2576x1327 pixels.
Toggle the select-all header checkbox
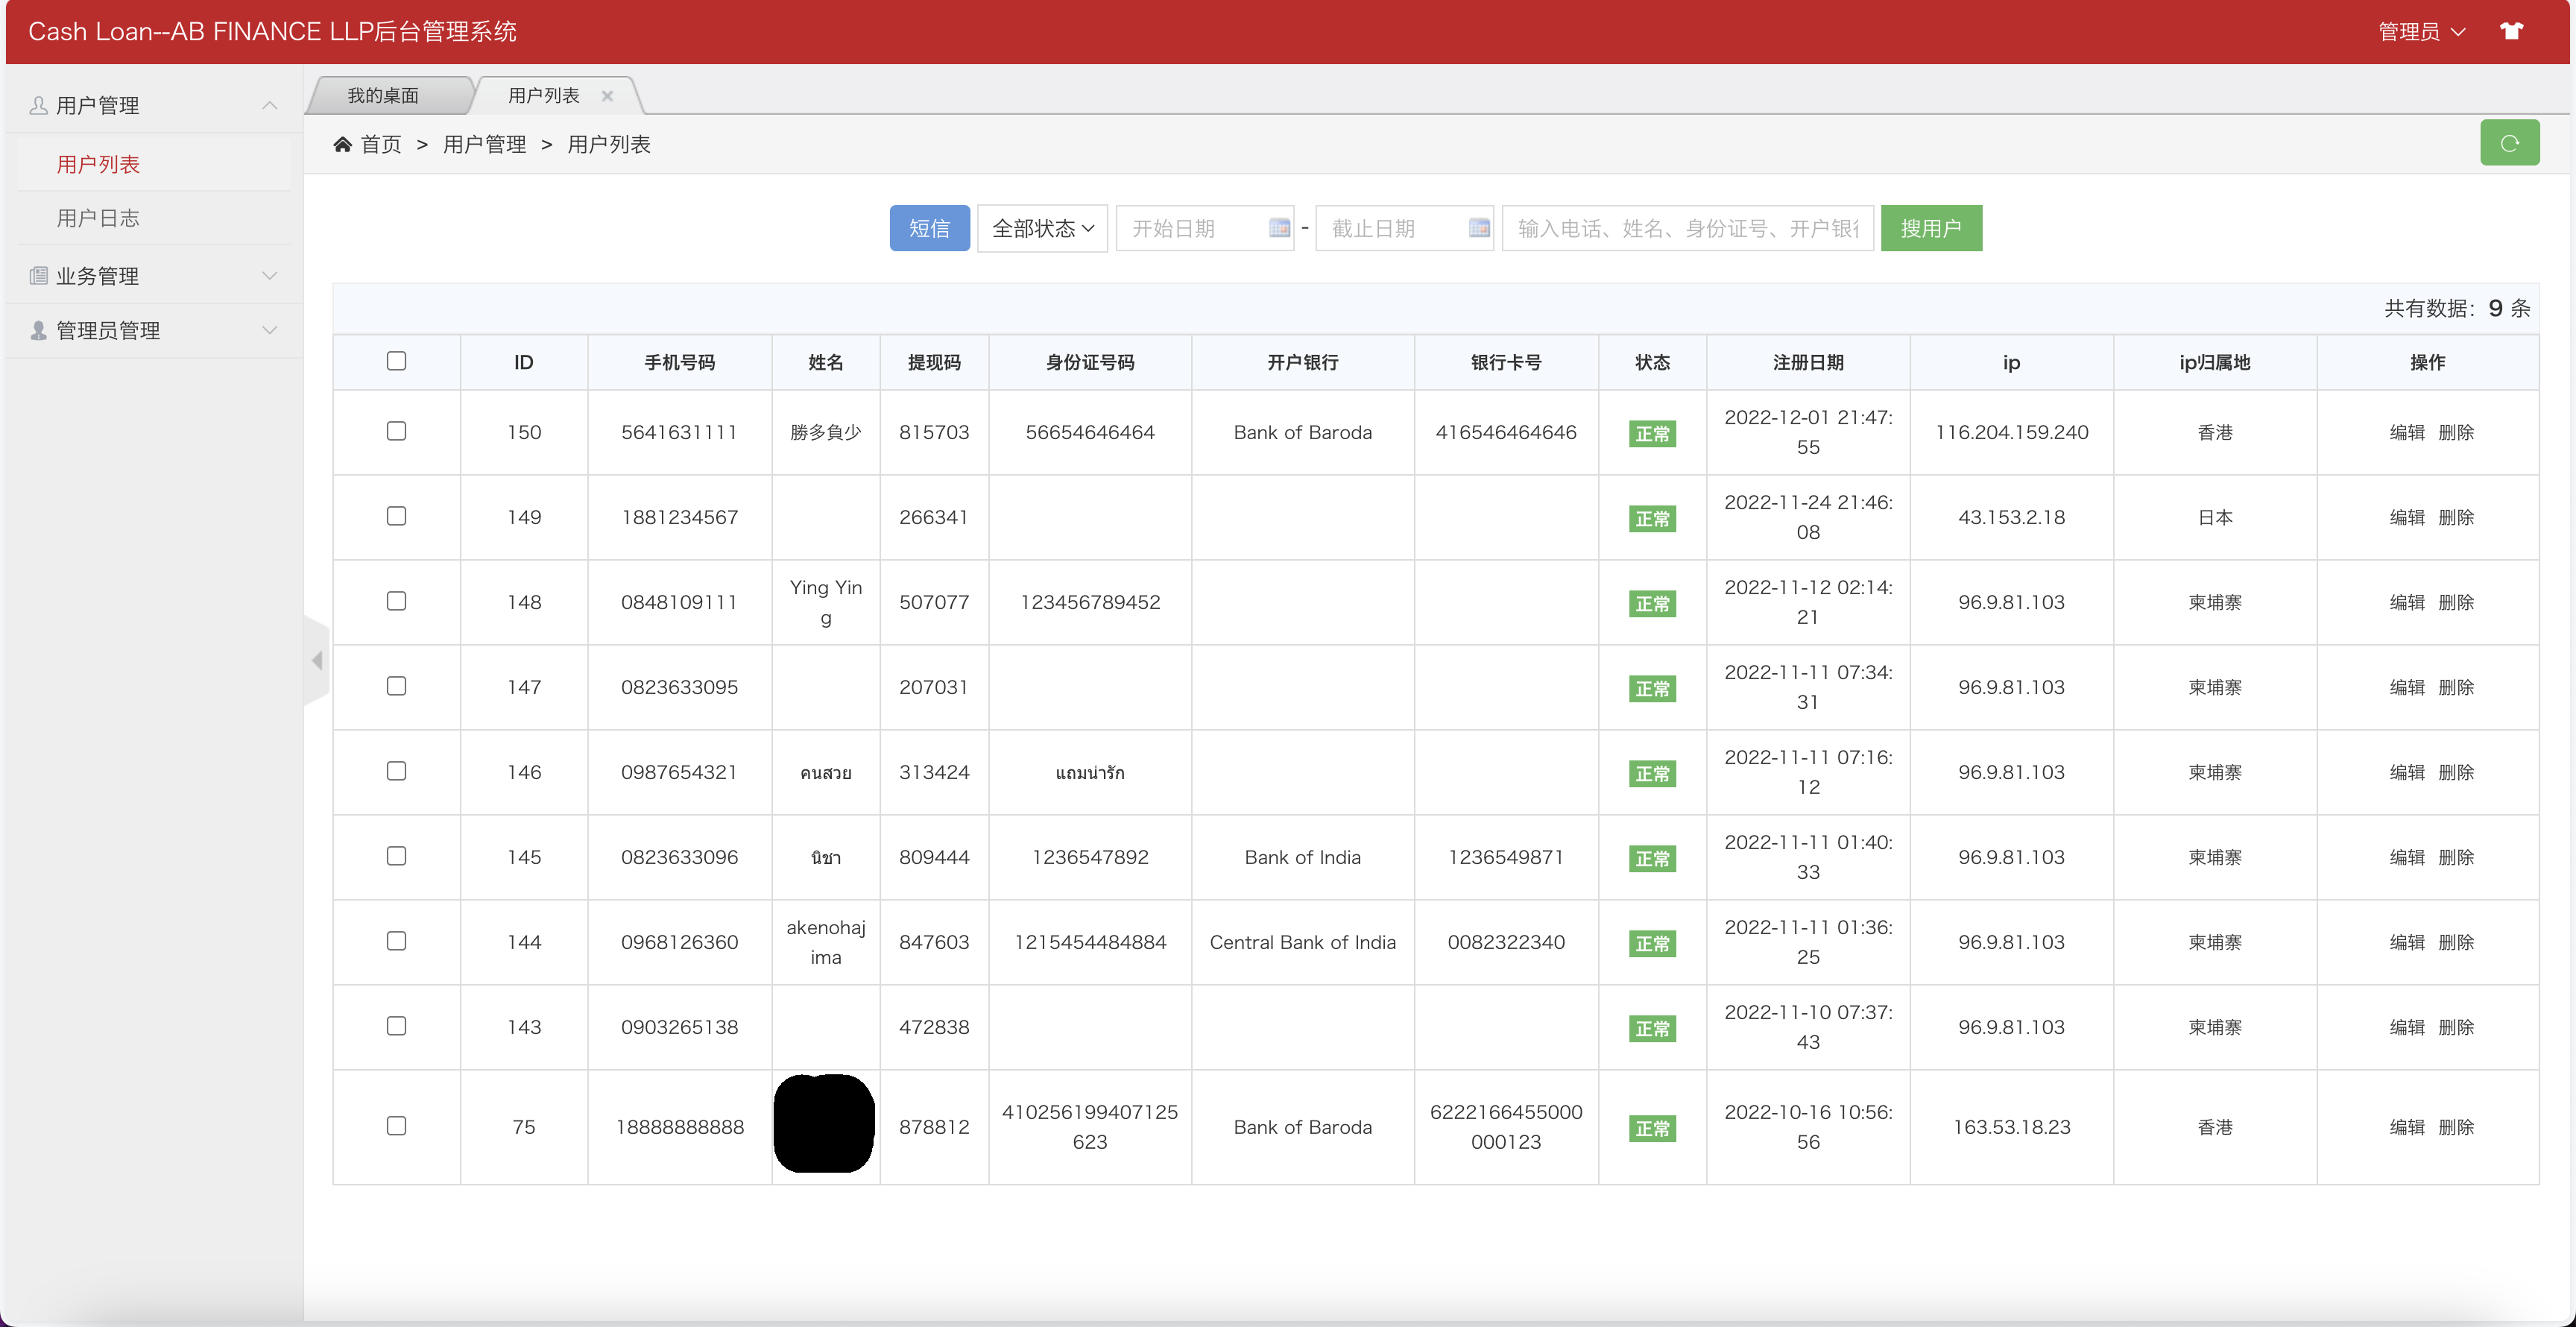(x=396, y=361)
